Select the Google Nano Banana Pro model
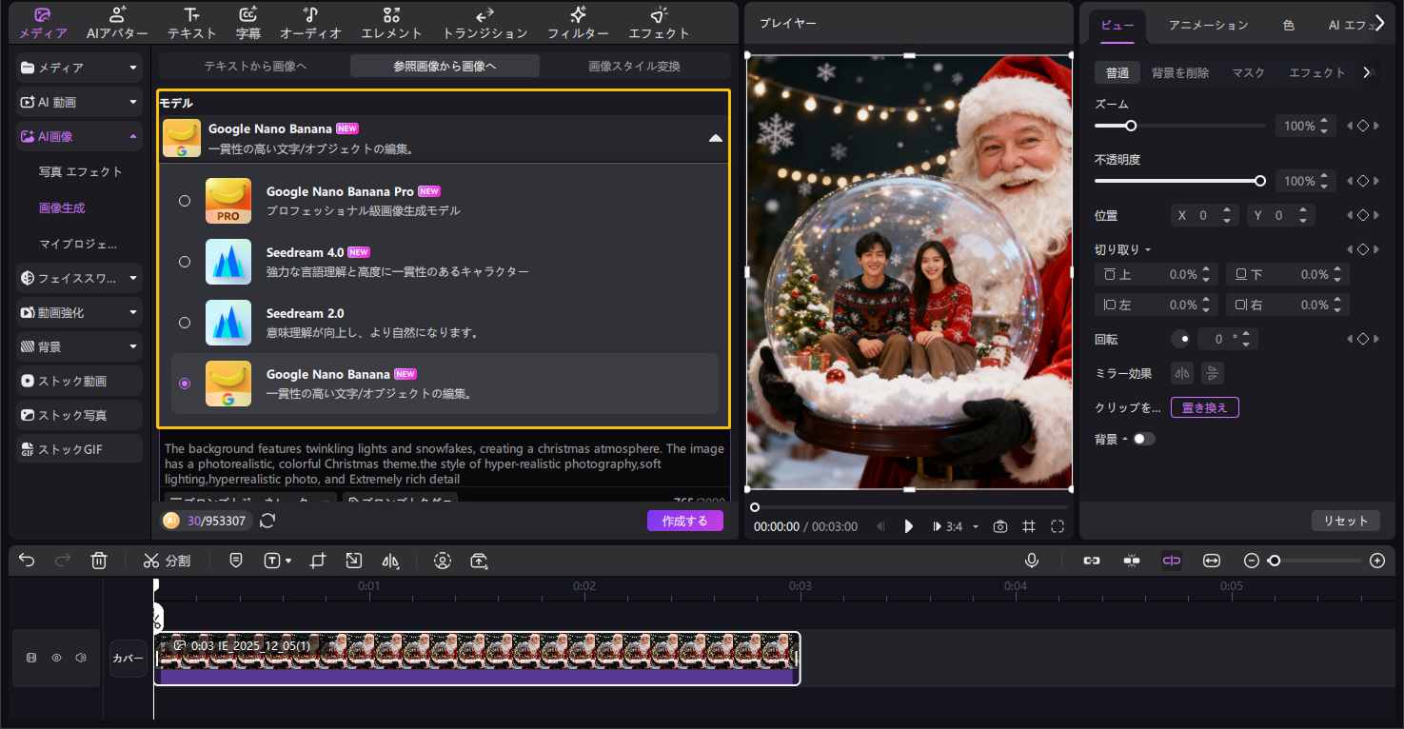Screen dimensions: 1404x729 (x=185, y=201)
